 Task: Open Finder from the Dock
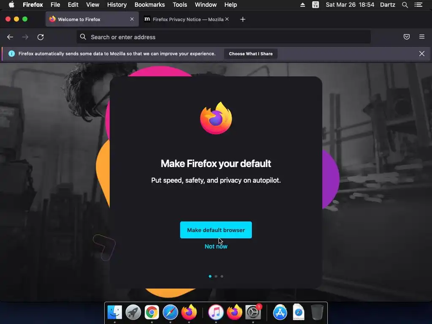115,312
